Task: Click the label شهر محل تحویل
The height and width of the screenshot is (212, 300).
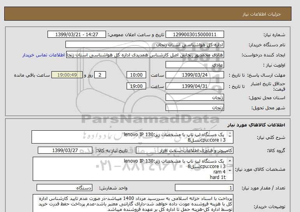Action: (x=268, y=108)
